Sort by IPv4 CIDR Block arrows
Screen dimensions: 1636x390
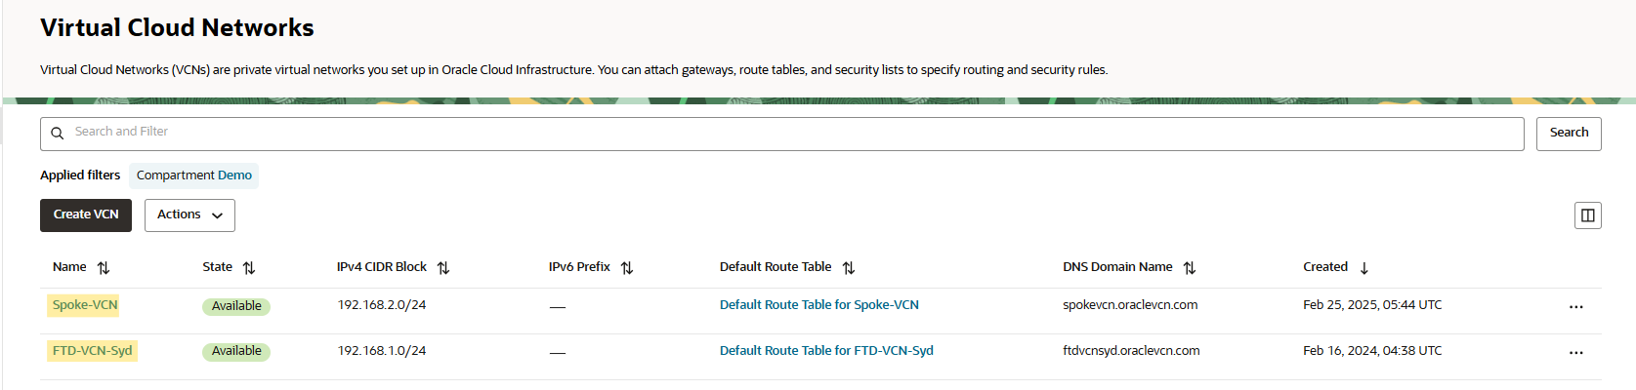point(443,268)
